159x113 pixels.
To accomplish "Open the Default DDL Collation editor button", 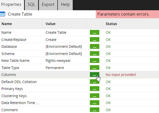I will pyautogui.click(x=95, y=82).
